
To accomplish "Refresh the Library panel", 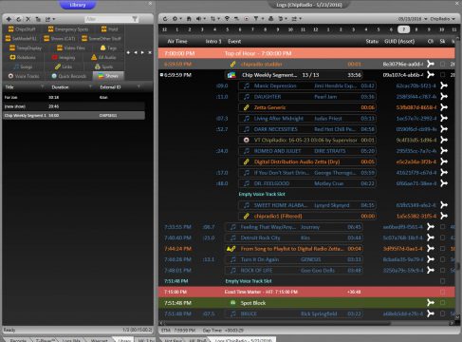I will coord(18,19).
